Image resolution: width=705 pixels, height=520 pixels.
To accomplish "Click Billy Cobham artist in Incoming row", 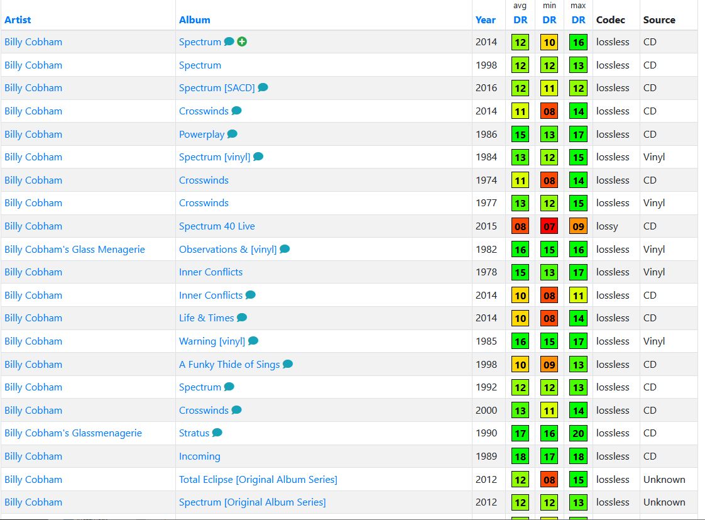I will 33,456.
